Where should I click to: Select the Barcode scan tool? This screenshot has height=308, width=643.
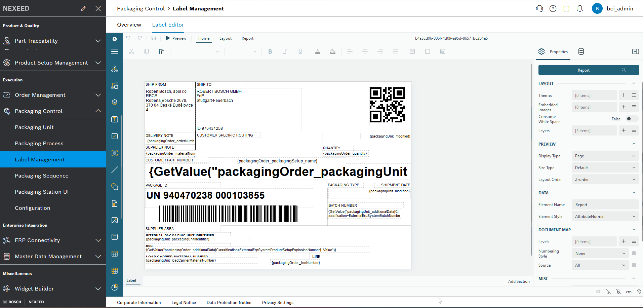point(114,153)
